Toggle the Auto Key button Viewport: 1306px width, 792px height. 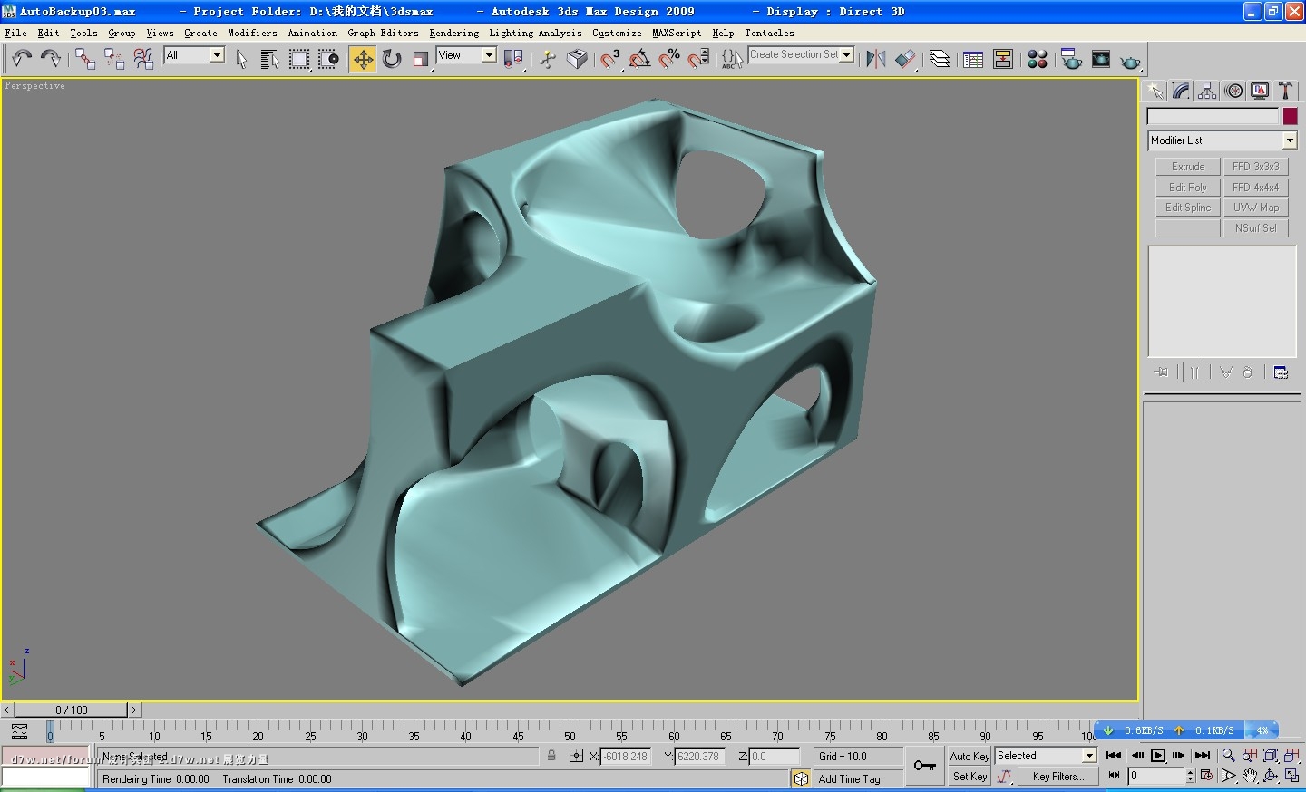coord(970,757)
